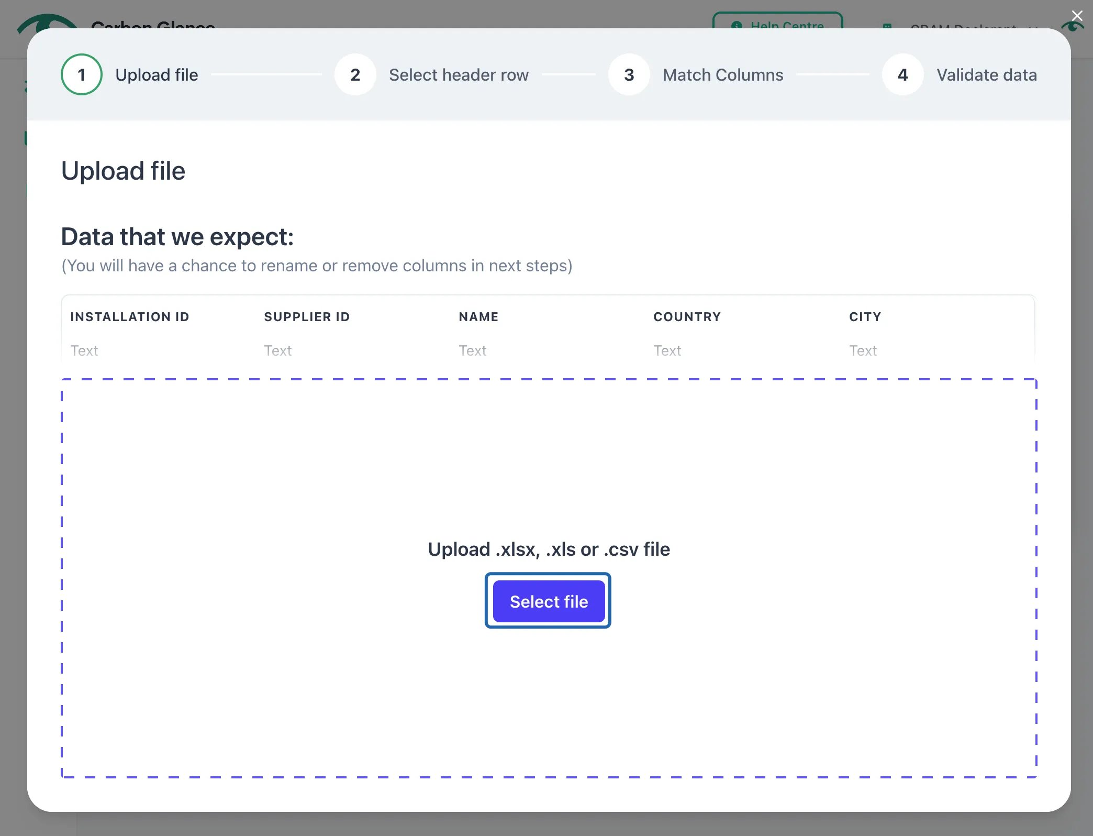This screenshot has height=836, width=1093.
Task: Click the CITY column header
Action: click(x=865, y=317)
